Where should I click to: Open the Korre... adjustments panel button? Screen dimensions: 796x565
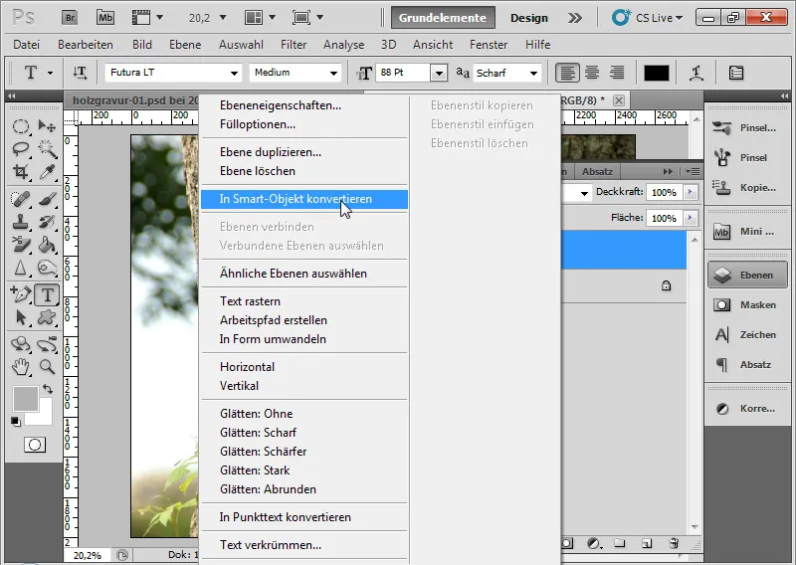coord(747,409)
